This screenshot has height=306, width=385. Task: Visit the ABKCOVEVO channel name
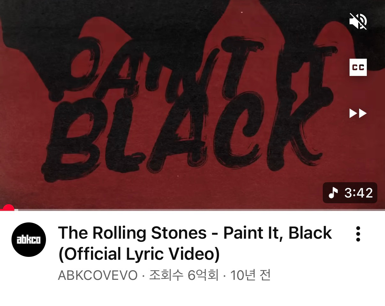[x=98, y=275]
